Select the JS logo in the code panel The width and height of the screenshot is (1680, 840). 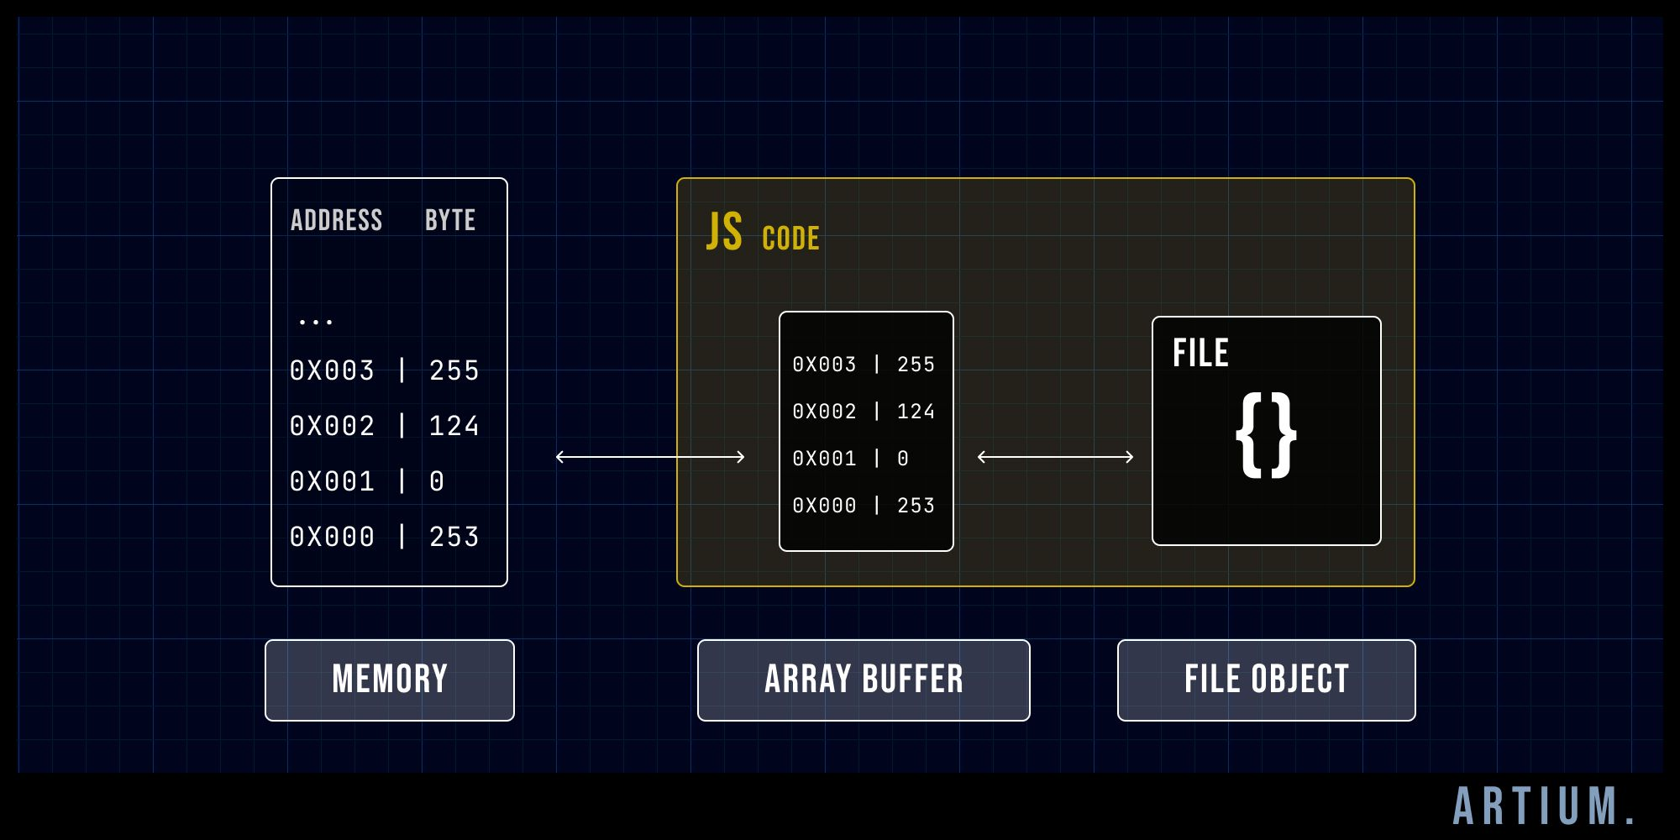(x=726, y=234)
